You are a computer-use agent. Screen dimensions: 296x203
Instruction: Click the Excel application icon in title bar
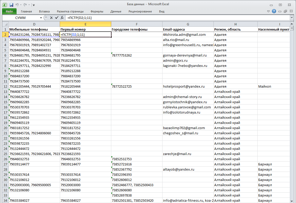click(4, 5)
